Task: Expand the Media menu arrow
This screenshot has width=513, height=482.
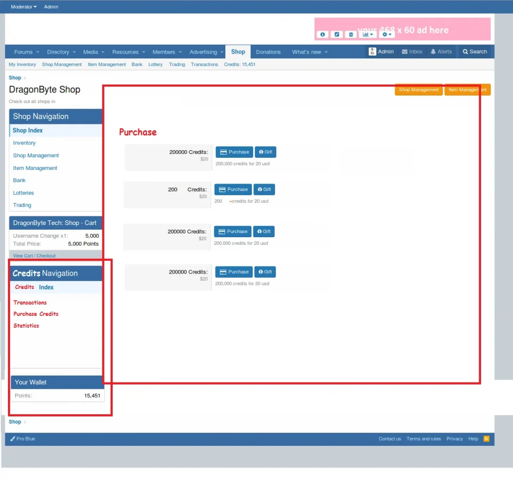Action: [103, 52]
